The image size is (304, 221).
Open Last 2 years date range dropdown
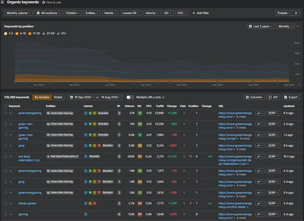pos(261,26)
